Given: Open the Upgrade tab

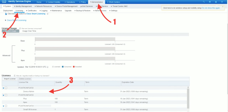Looking at the screenshot, I should (68, 11).
